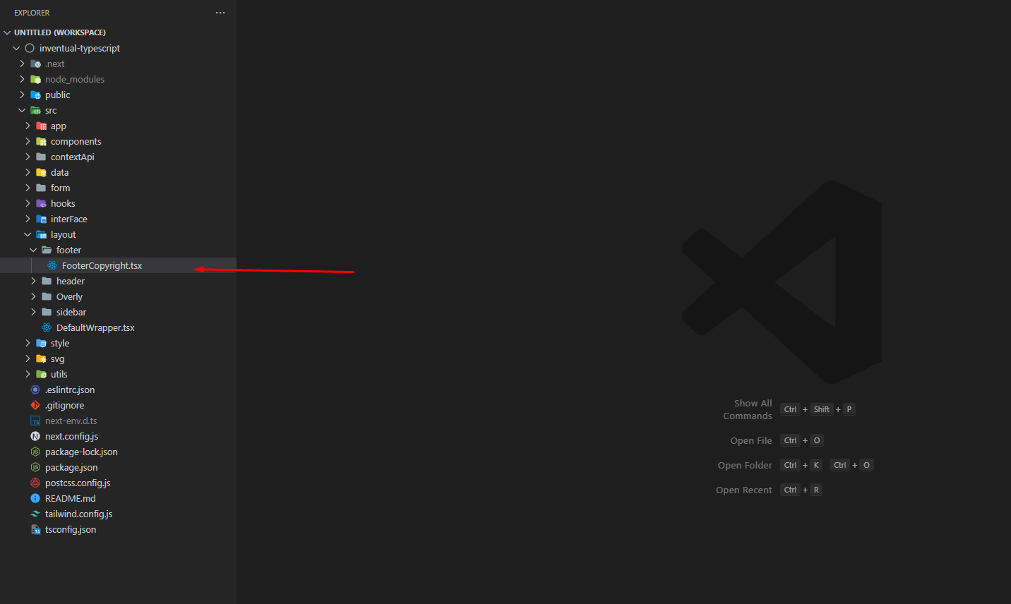Click the TypeScript icon of next-env.d.ts
This screenshot has height=604, width=1011.
[35, 421]
